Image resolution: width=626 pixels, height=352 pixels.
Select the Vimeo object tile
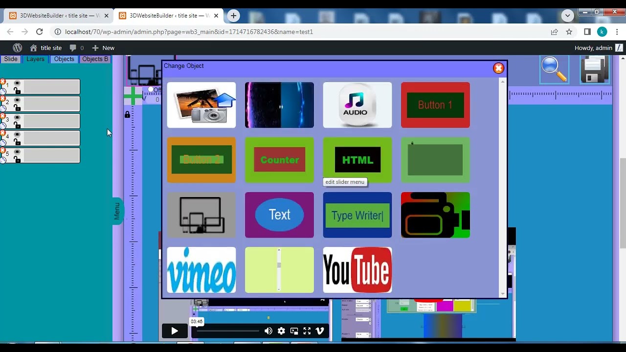[201, 270]
